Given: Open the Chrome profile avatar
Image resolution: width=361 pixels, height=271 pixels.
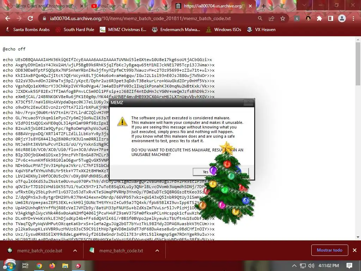Looking at the screenshot, I should [342, 18].
